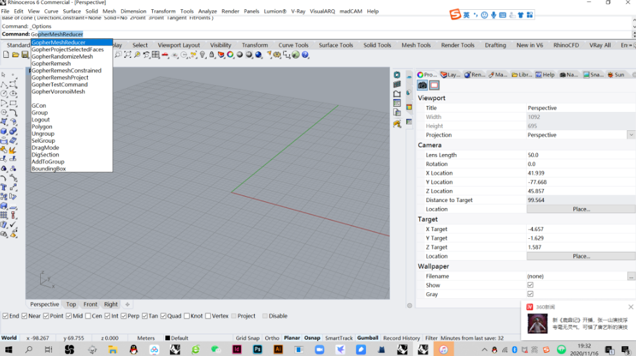Click the Lock objects padlock icon
This screenshot has width=636, height=356.
pyautogui.click(x=212, y=55)
